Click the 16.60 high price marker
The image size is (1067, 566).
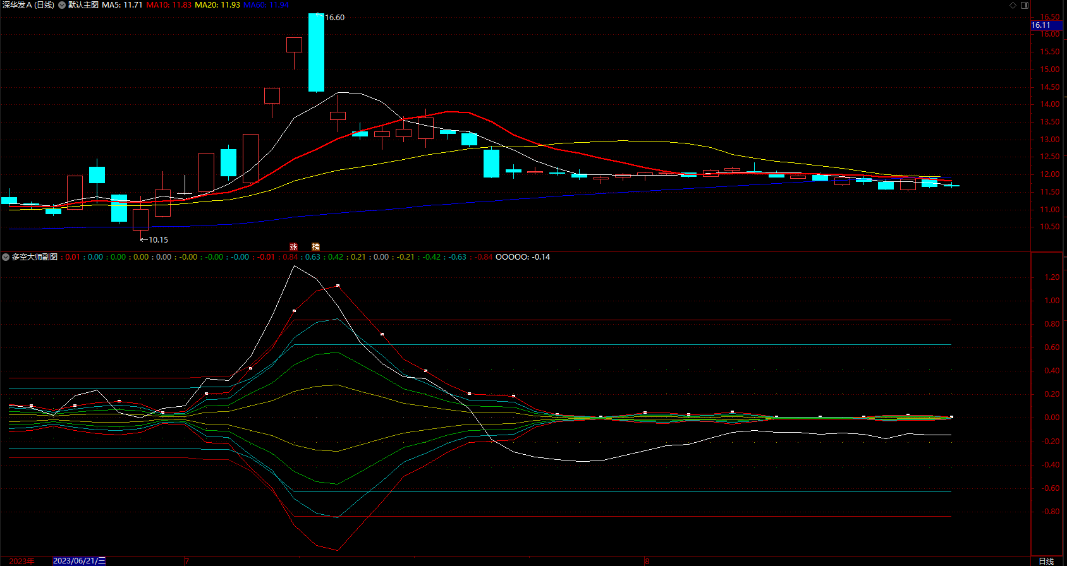click(334, 18)
